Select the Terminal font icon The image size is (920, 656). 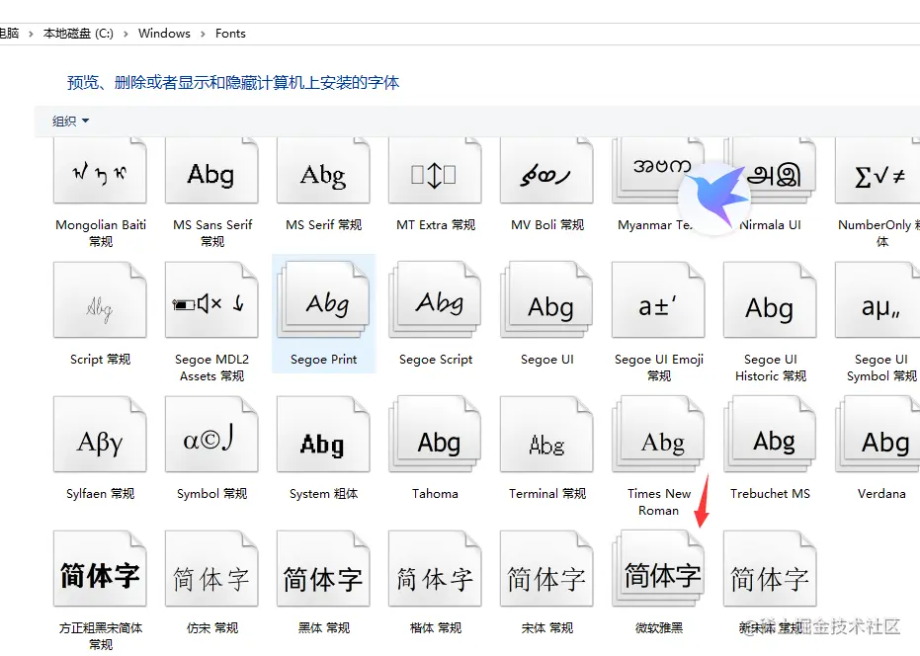point(546,434)
